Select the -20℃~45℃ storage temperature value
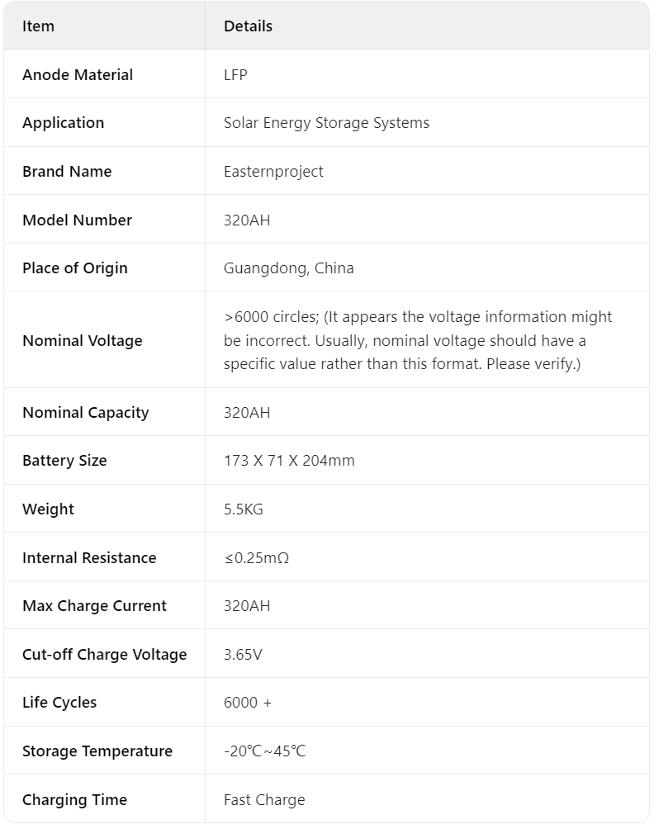Screen dimensions: 654x829 click(x=265, y=751)
